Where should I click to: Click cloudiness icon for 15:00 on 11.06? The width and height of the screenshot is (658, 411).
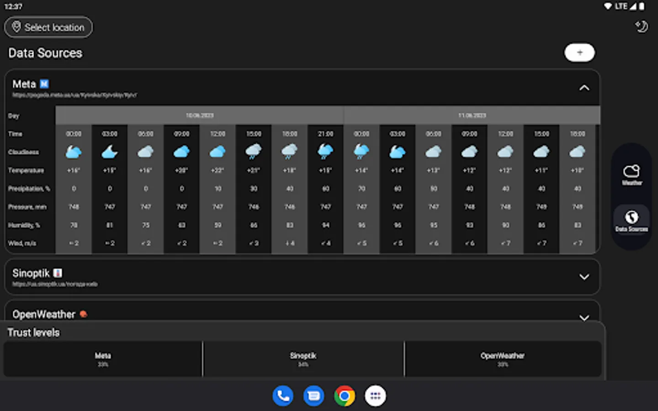click(541, 152)
